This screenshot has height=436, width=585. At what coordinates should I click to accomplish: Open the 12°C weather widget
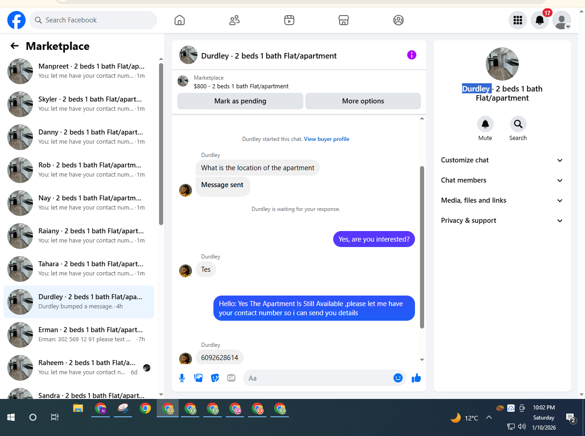click(x=464, y=418)
